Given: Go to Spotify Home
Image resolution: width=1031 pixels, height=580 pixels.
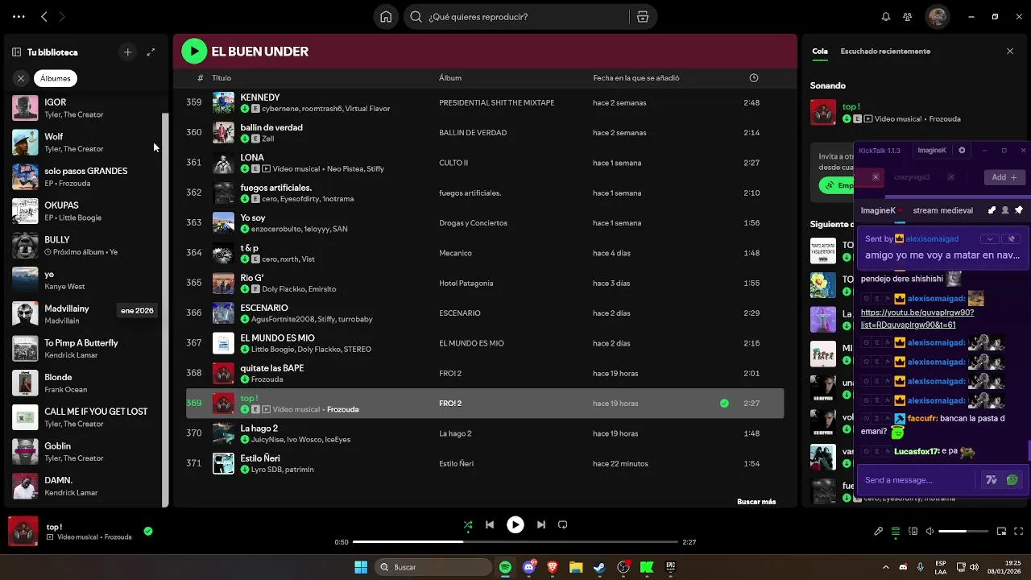Looking at the screenshot, I should point(387,17).
